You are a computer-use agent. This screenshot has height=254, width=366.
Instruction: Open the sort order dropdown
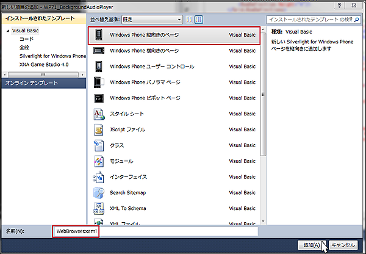click(x=152, y=20)
